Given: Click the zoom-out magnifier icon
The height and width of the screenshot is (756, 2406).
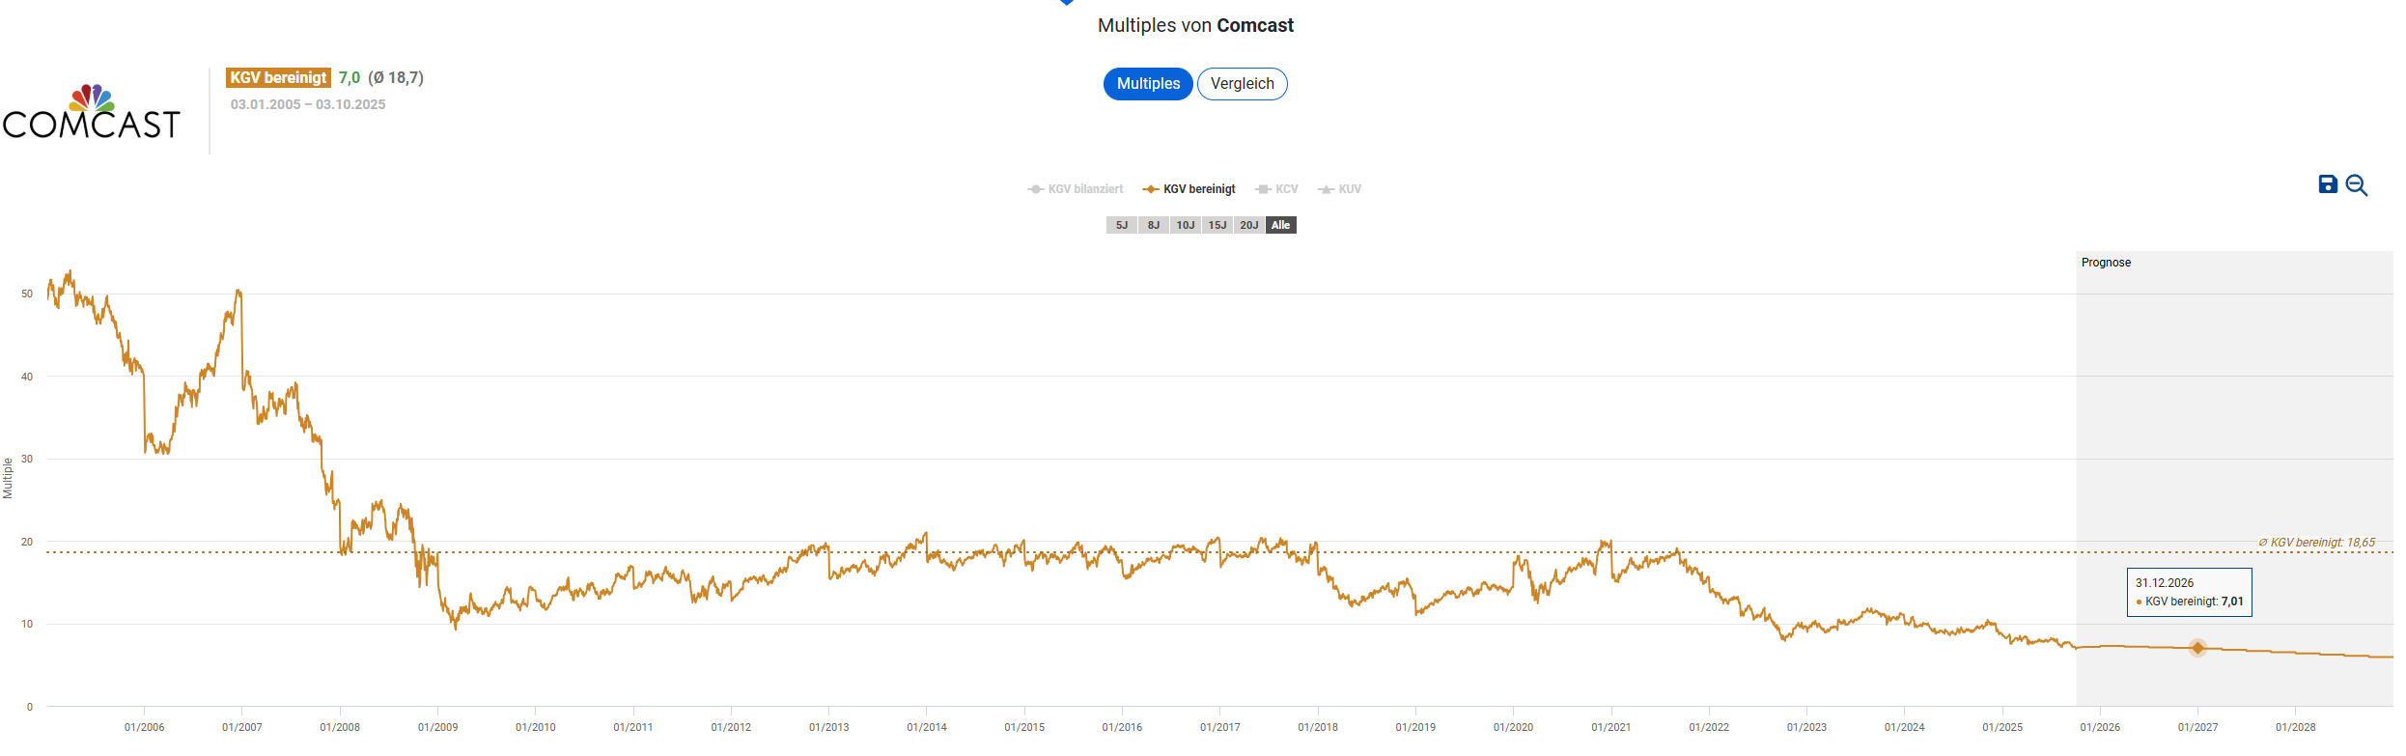Looking at the screenshot, I should (x=2356, y=185).
